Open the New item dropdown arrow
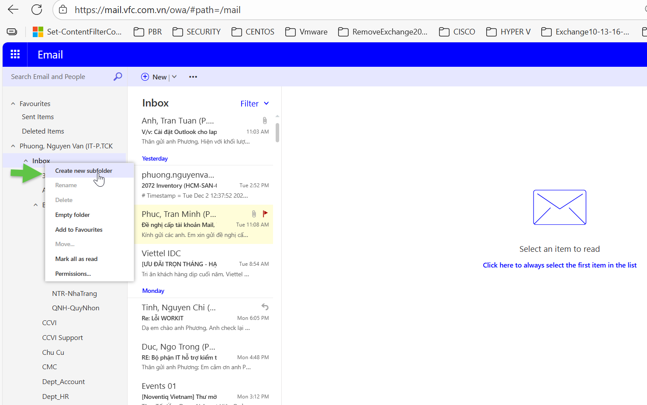The width and height of the screenshot is (647, 405). tap(174, 77)
